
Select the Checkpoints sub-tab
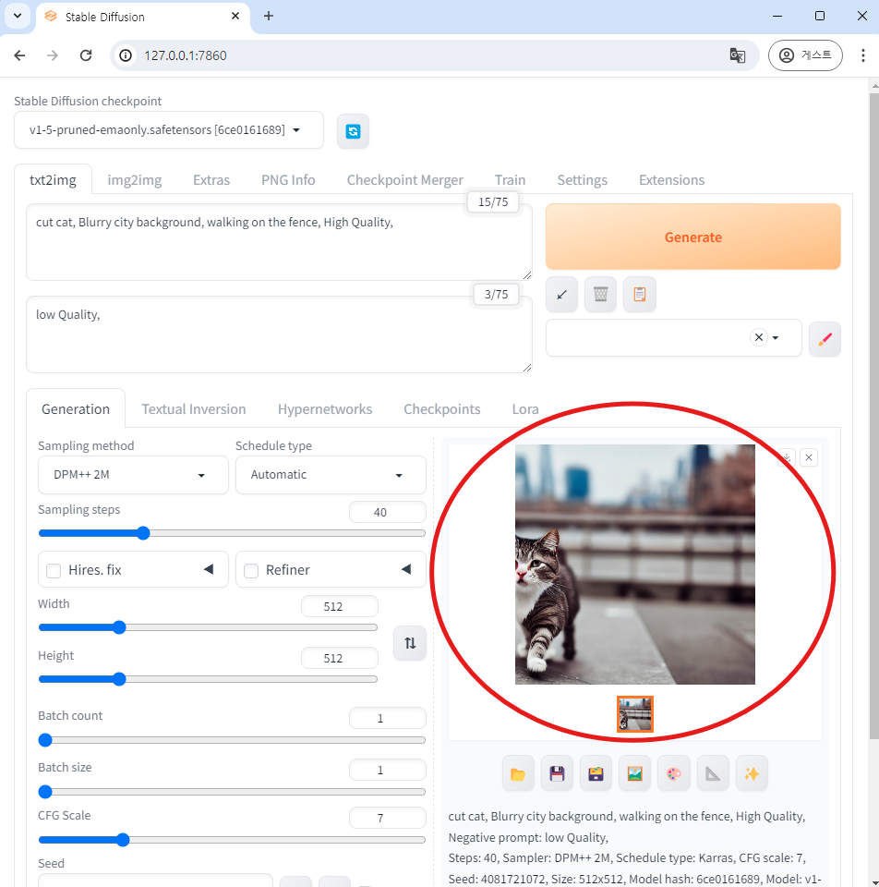(x=441, y=409)
